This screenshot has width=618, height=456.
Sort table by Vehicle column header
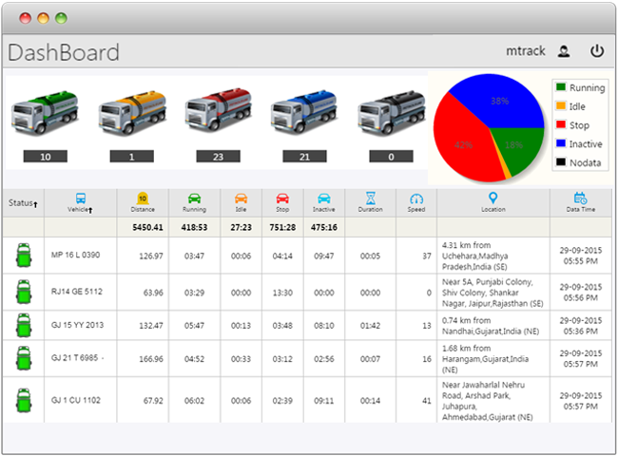click(80, 203)
